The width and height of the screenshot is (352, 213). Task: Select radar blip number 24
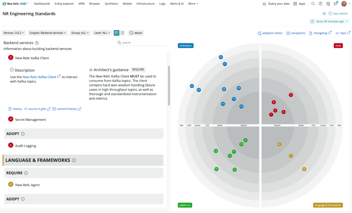point(192,86)
